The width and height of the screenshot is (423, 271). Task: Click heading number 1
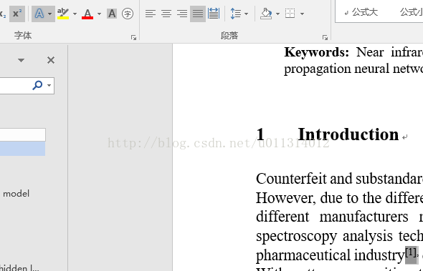(x=260, y=134)
